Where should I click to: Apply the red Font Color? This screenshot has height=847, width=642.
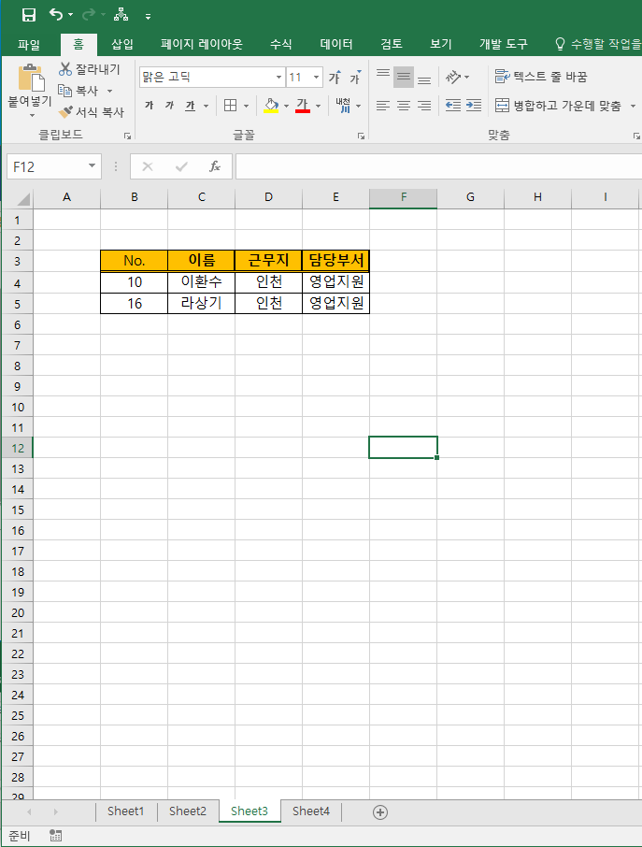(303, 106)
